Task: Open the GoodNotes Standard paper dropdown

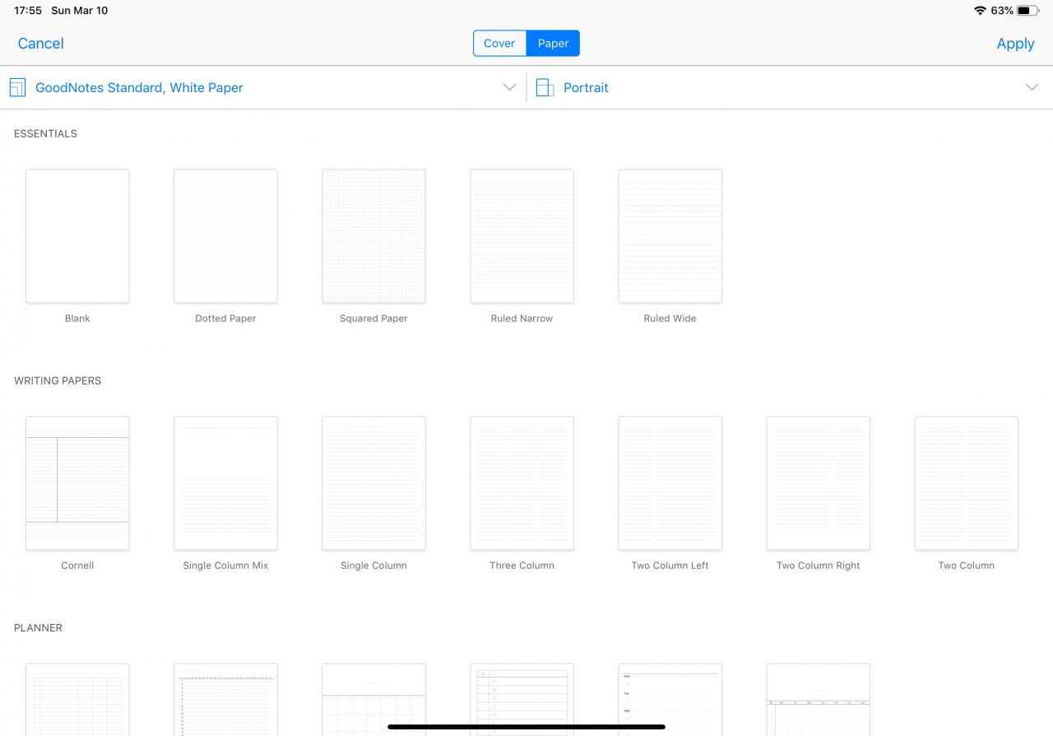Action: click(140, 87)
